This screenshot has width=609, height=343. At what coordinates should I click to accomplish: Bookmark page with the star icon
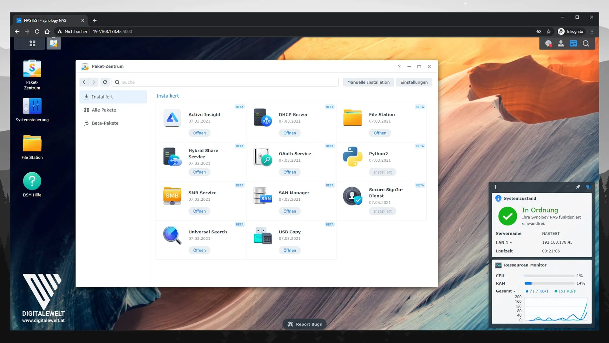point(549,31)
